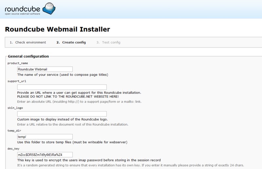Image resolution: width=262 pixels, height=169 pixels.
Task: Focus the skin_logo input box
Action: (62, 114)
